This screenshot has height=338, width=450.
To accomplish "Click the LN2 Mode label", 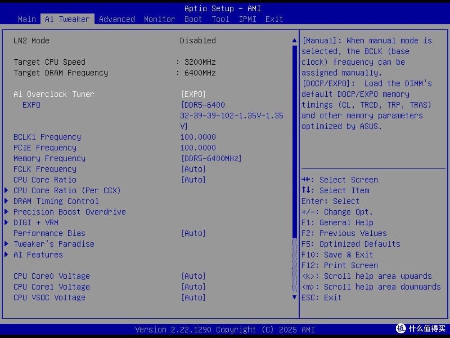I will (x=31, y=40).
